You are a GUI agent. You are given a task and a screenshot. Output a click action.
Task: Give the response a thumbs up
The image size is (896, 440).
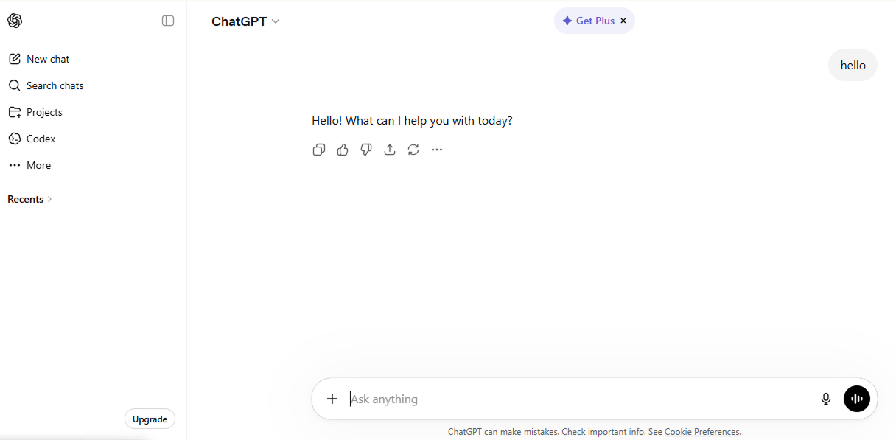(343, 150)
